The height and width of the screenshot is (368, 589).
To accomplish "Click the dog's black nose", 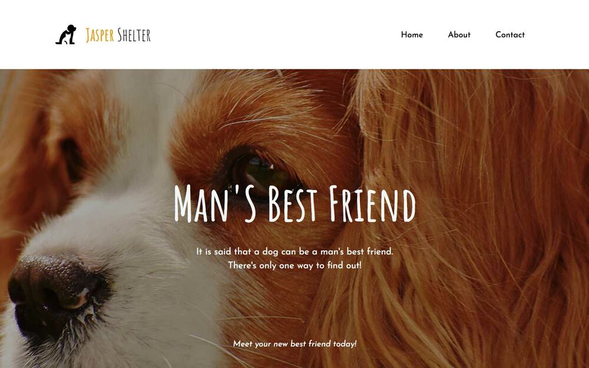I will point(57,293).
